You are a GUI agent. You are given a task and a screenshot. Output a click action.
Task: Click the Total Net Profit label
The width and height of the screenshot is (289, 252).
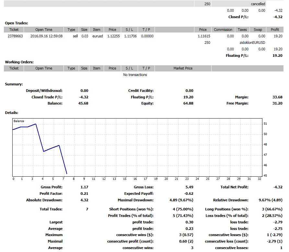[234, 187]
